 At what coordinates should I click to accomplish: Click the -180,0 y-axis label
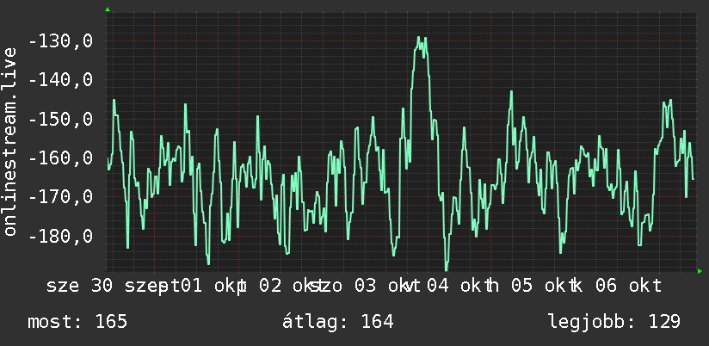point(60,236)
